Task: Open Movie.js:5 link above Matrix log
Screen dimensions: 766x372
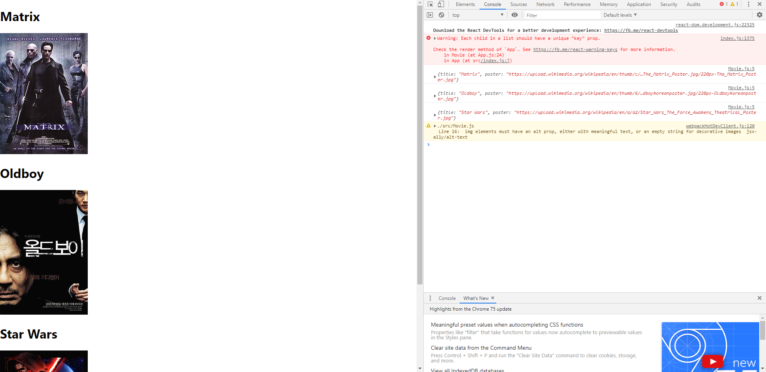Action: tap(741, 69)
